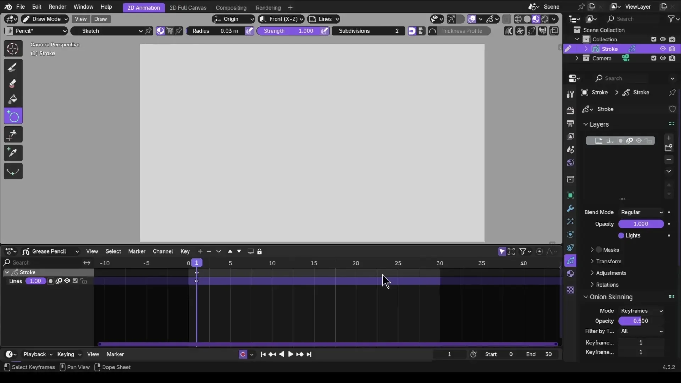This screenshot has height=383, width=681.
Task: Select the Erase tool in toolbar
Action: coord(13,84)
